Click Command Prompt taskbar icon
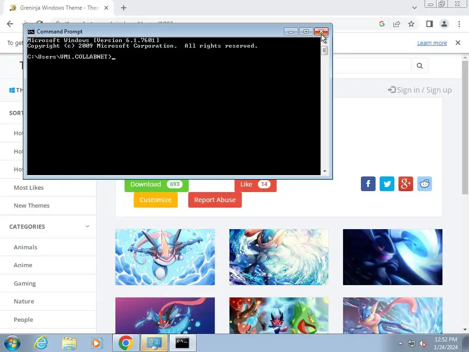 point(182,343)
